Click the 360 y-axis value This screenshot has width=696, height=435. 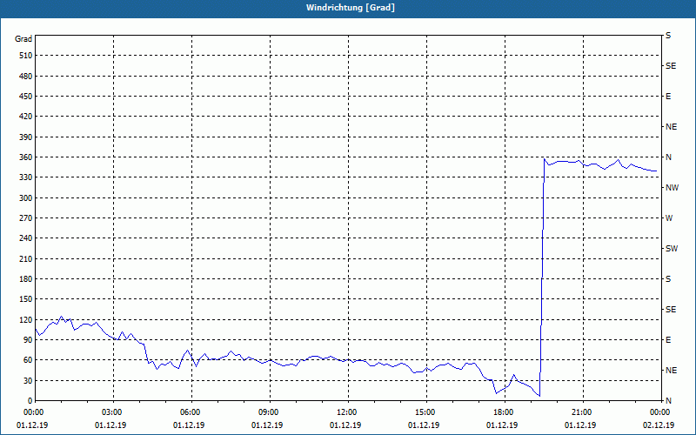(x=26, y=157)
